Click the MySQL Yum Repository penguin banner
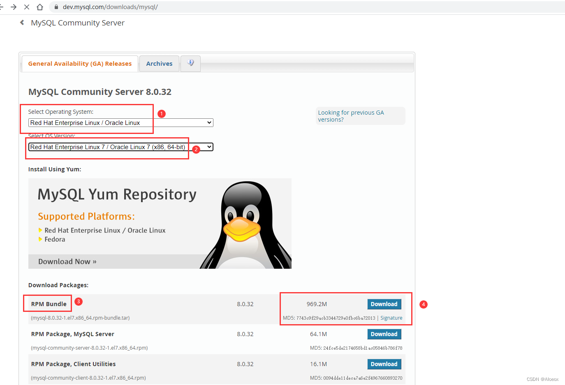The image size is (565, 385). click(x=160, y=224)
